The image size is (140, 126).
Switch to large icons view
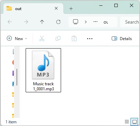(x=134, y=122)
